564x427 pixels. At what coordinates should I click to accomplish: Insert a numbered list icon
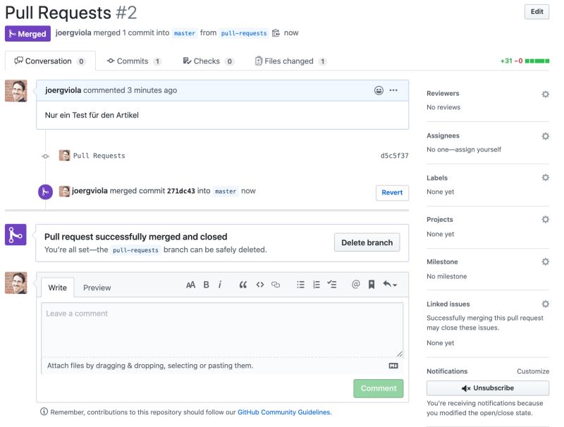coord(316,285)
